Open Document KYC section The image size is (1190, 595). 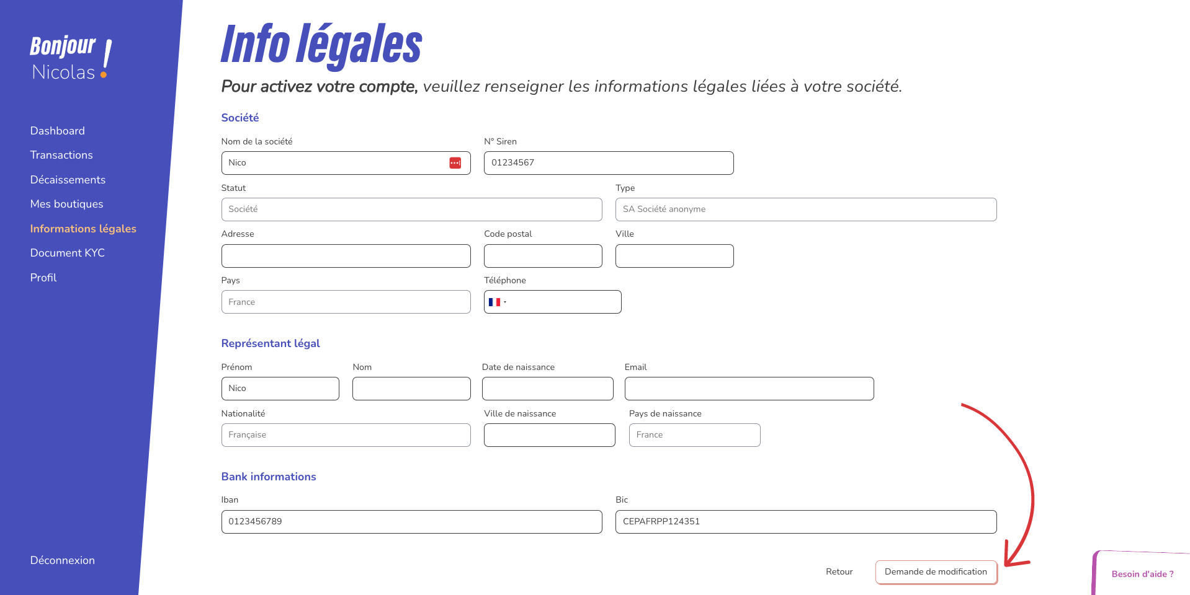click(x=67, y=253)
